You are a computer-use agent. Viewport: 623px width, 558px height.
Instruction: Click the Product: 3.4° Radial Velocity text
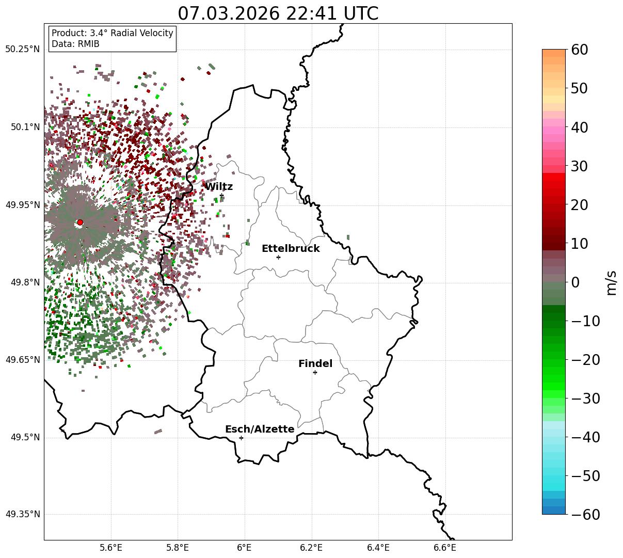pos(113,33)
